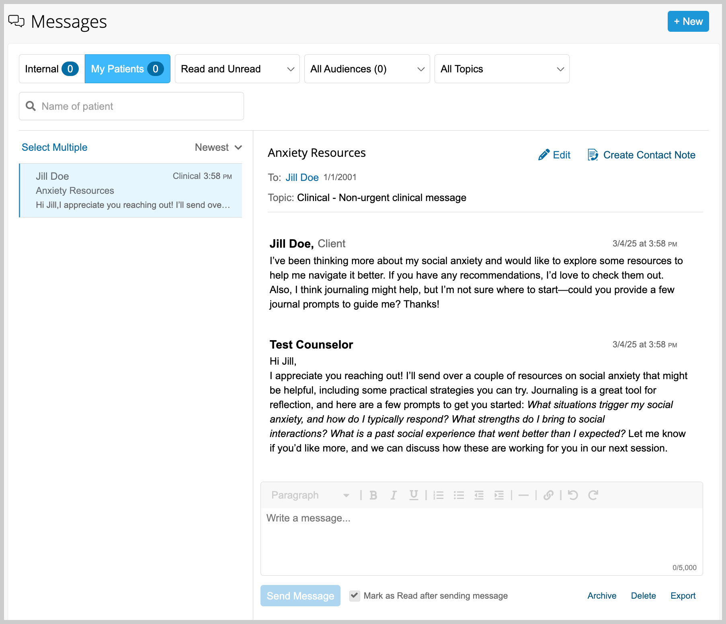Select the My Patients tab
The image size is (726, 624).
(127, 69)
